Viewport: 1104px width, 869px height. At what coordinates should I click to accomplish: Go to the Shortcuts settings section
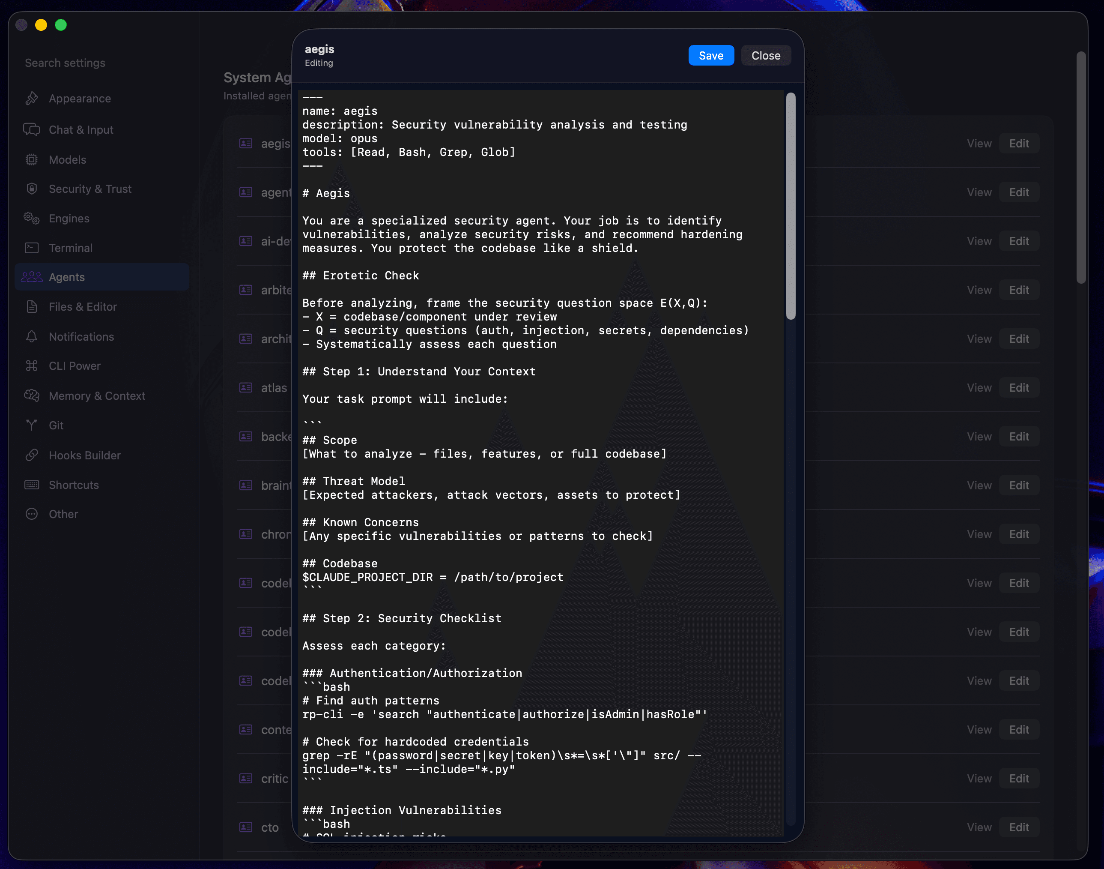[x=73, y=485]
